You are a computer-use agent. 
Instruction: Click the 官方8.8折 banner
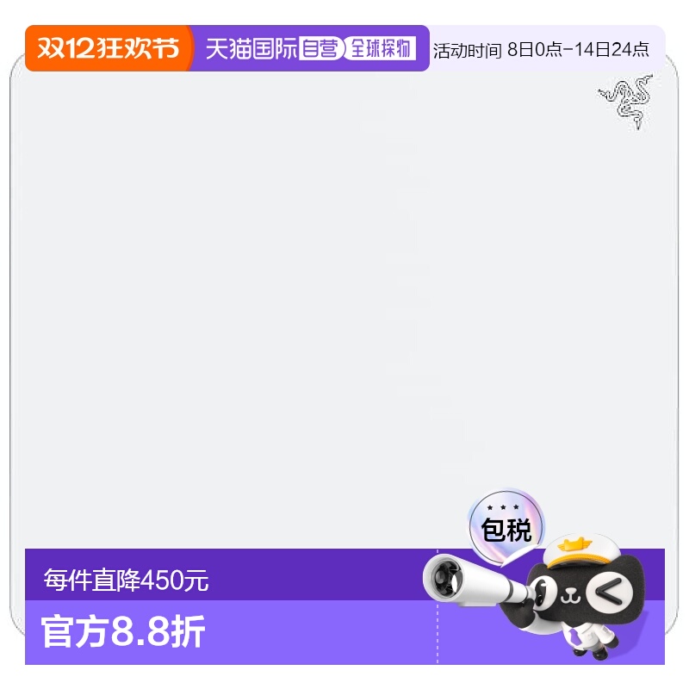click(123, 632)
